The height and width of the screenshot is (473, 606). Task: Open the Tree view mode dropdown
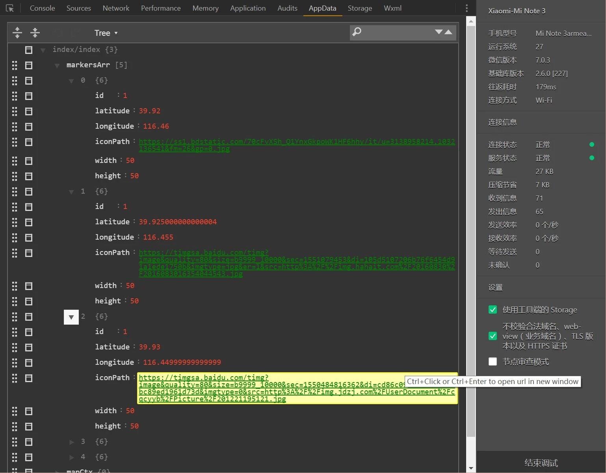[106, 33]
